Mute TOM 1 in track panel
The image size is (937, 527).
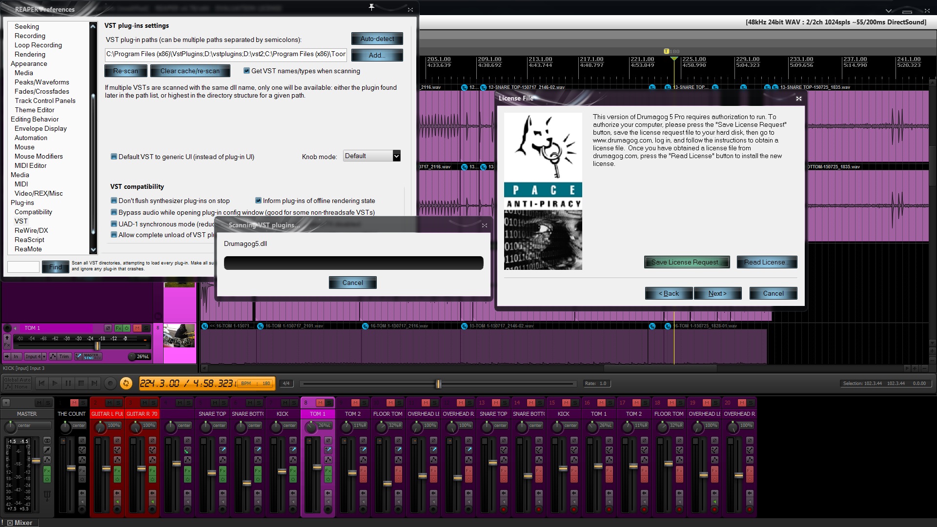tap(137, 328)
